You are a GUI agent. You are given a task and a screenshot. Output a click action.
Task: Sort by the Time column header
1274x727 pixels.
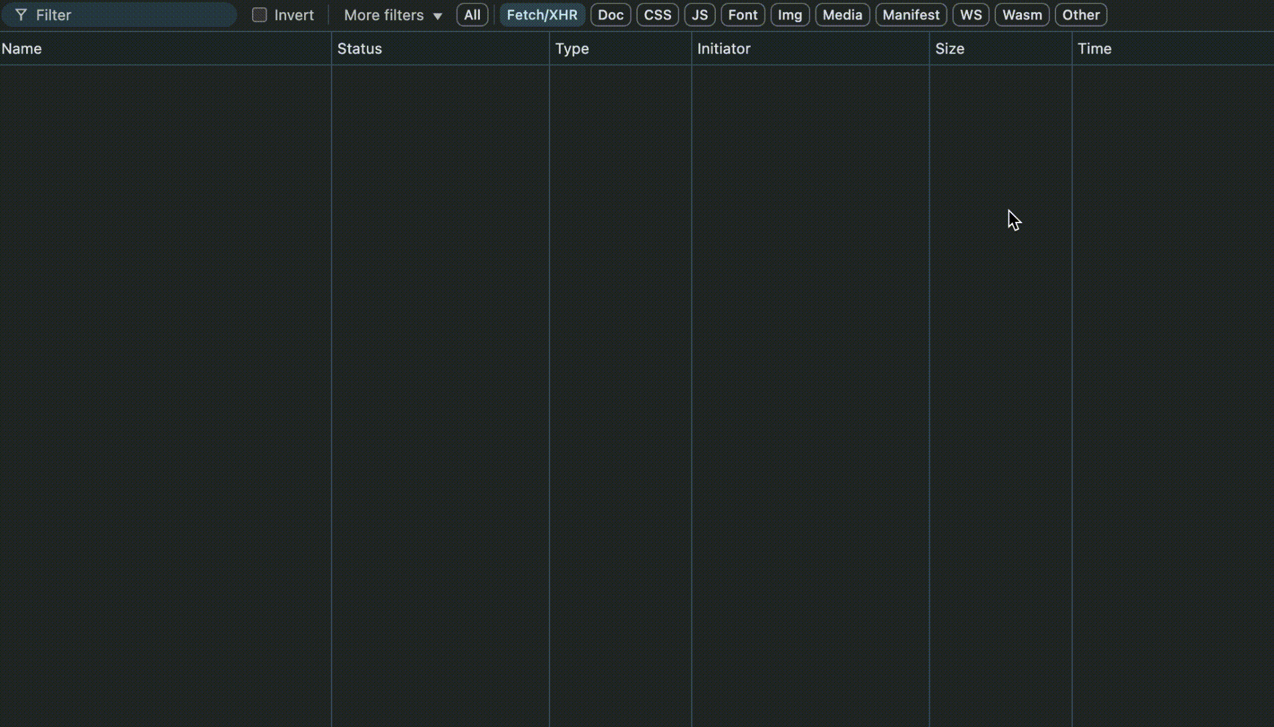tap(1173, 49)
